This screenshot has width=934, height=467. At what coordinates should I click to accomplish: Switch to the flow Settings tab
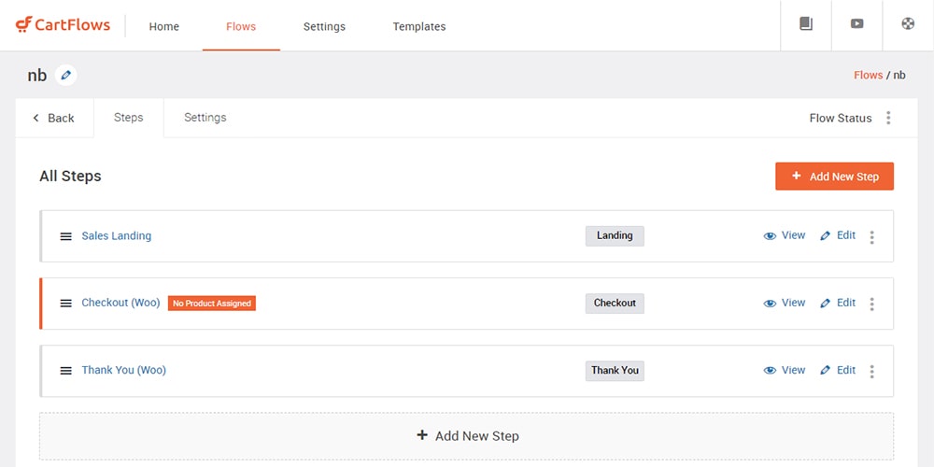click(x=205, y=118)
